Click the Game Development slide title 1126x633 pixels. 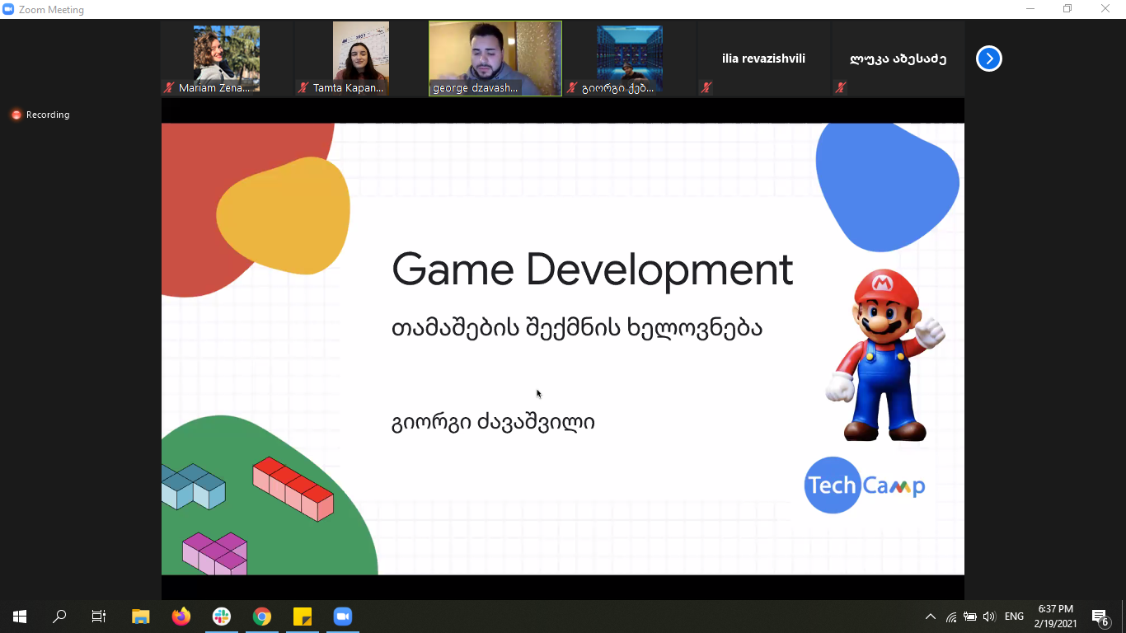click(592, 270)
